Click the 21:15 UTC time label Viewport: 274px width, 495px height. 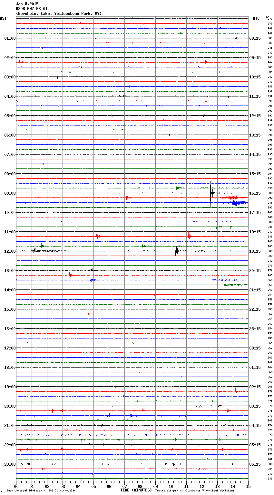pyautogui.click(x=255, y=290)
